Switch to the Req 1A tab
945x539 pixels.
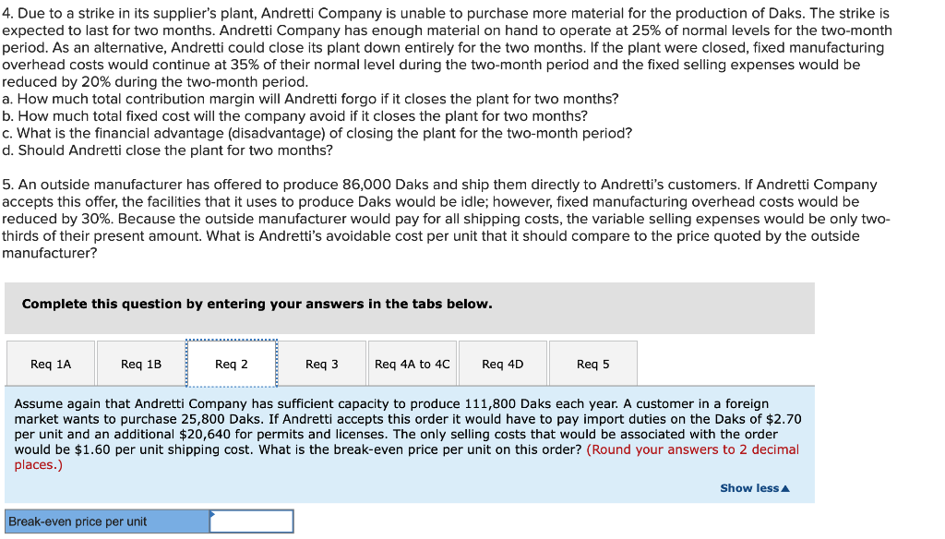[50, 363]
